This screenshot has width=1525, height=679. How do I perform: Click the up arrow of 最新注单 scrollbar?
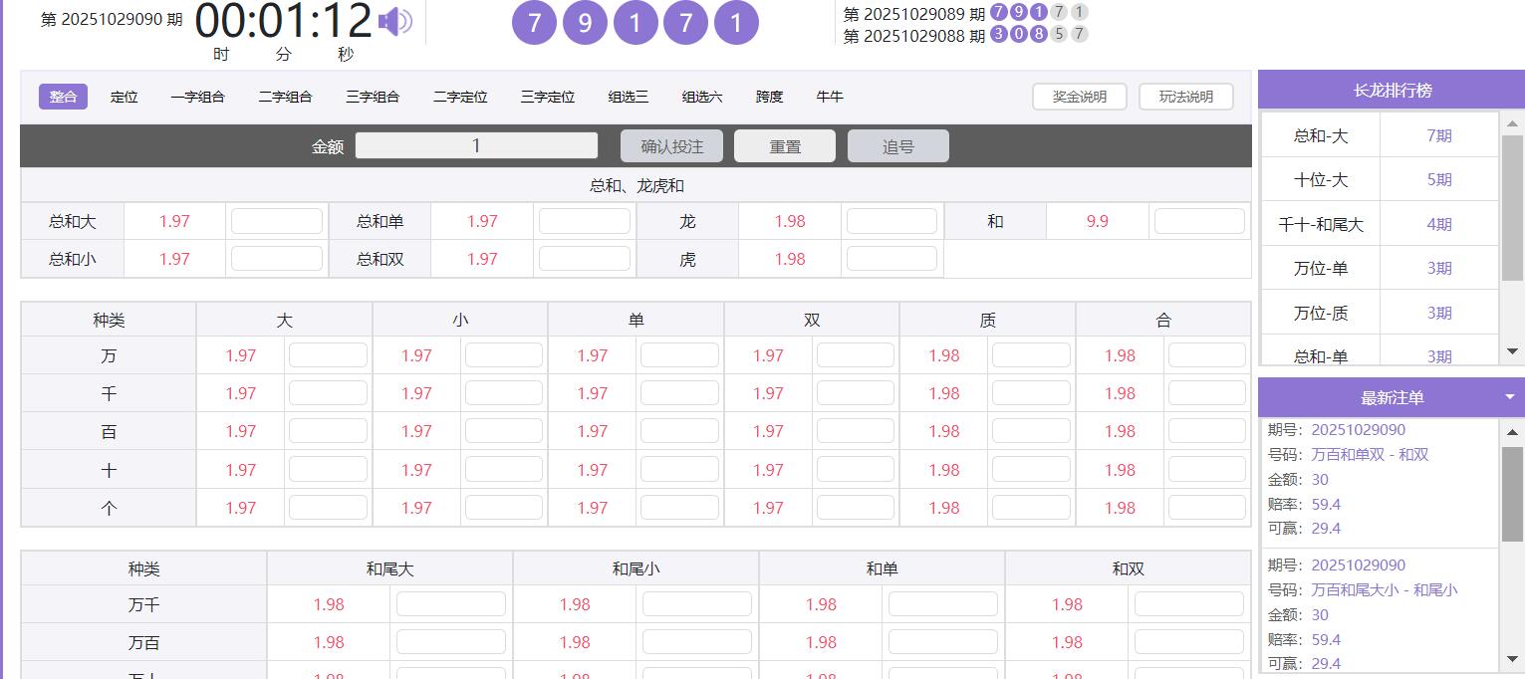(1512, 432)
